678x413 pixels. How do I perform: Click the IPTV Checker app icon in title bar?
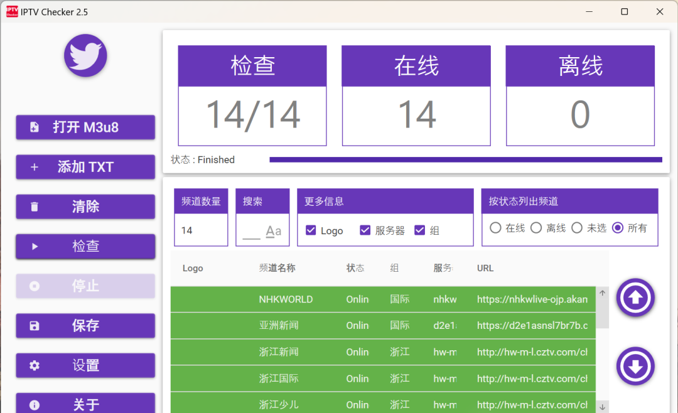coord(12,12)
